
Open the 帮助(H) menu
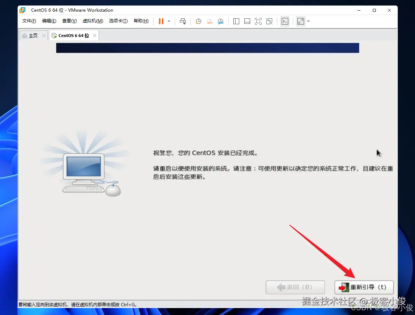point(141,21)
